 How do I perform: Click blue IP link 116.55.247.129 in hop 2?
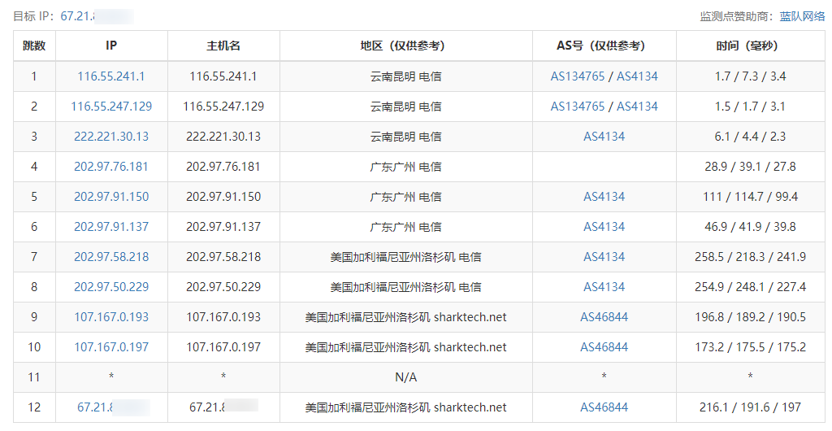click(x=111, y=107)
